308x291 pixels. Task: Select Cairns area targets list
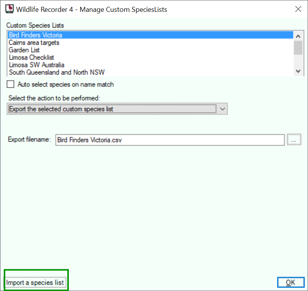(x=150, y=42)
